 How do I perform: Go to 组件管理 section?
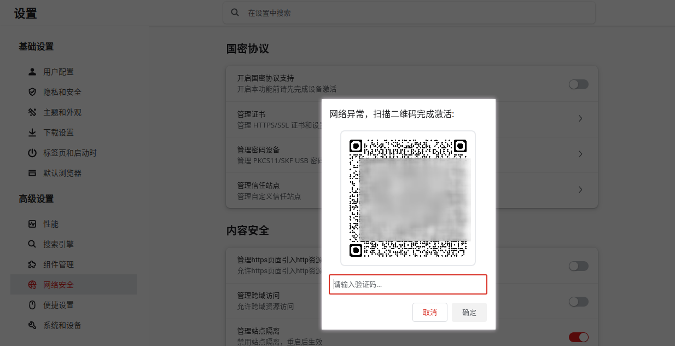[74, 264]
